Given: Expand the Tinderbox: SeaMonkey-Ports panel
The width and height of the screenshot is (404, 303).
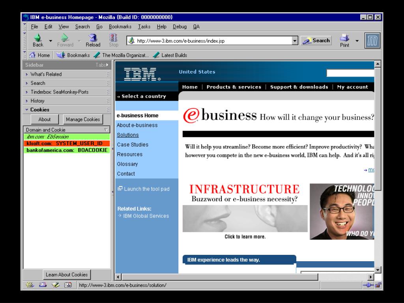Looking at the screenshot, I should click(66, 92).
